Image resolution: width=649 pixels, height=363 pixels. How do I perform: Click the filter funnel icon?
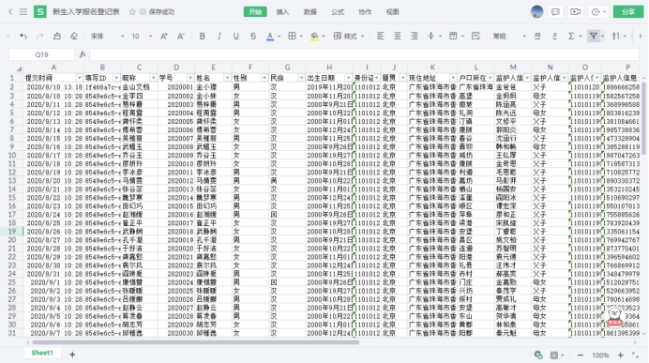coord(593,37)
